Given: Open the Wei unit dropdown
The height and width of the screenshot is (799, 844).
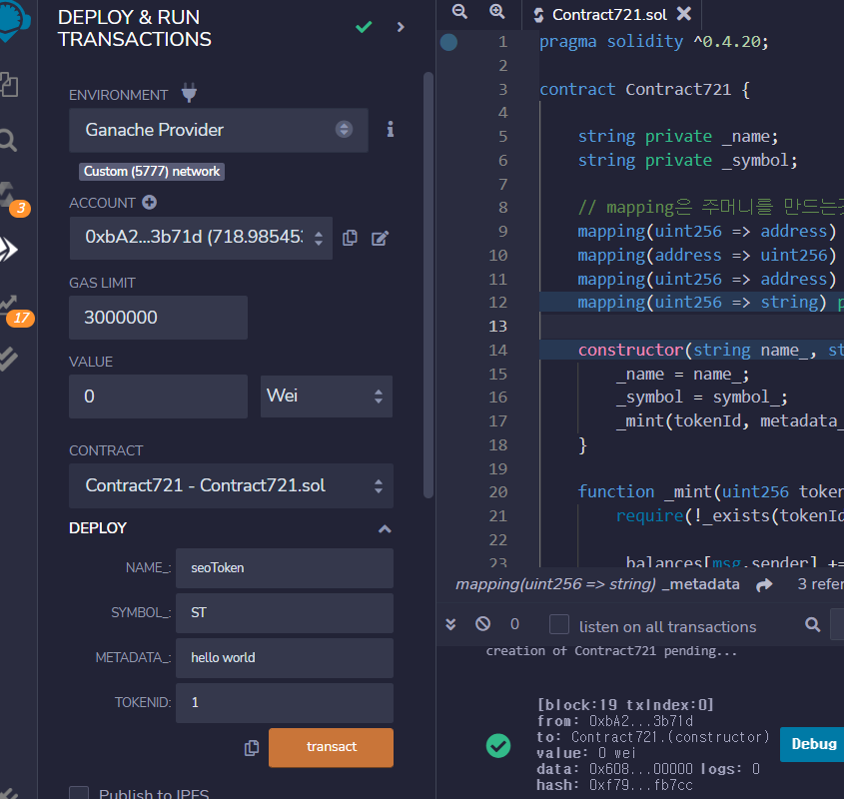Looking at the screenshot, I should click(x=327, y=397).
